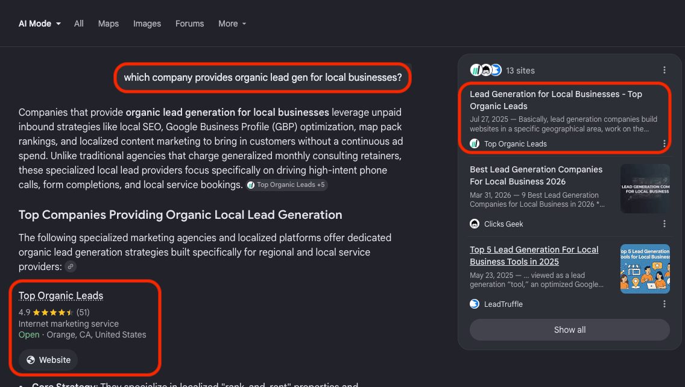The height and width of the screenshot is (387, 685).
Task: Open options for the Clicks Geek source
Action: point(664,224)
